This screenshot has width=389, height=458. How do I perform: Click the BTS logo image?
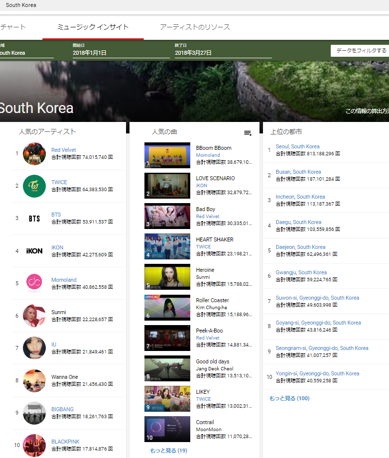[x=34, y=219]
